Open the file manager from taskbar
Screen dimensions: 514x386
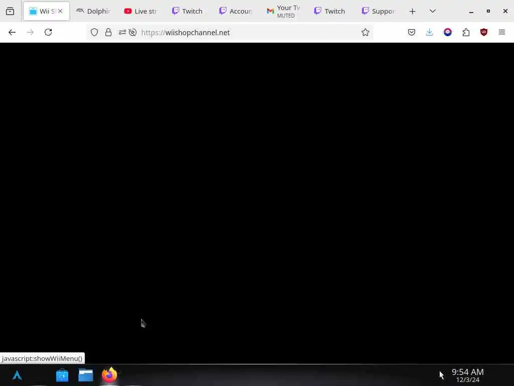(86, 375)
